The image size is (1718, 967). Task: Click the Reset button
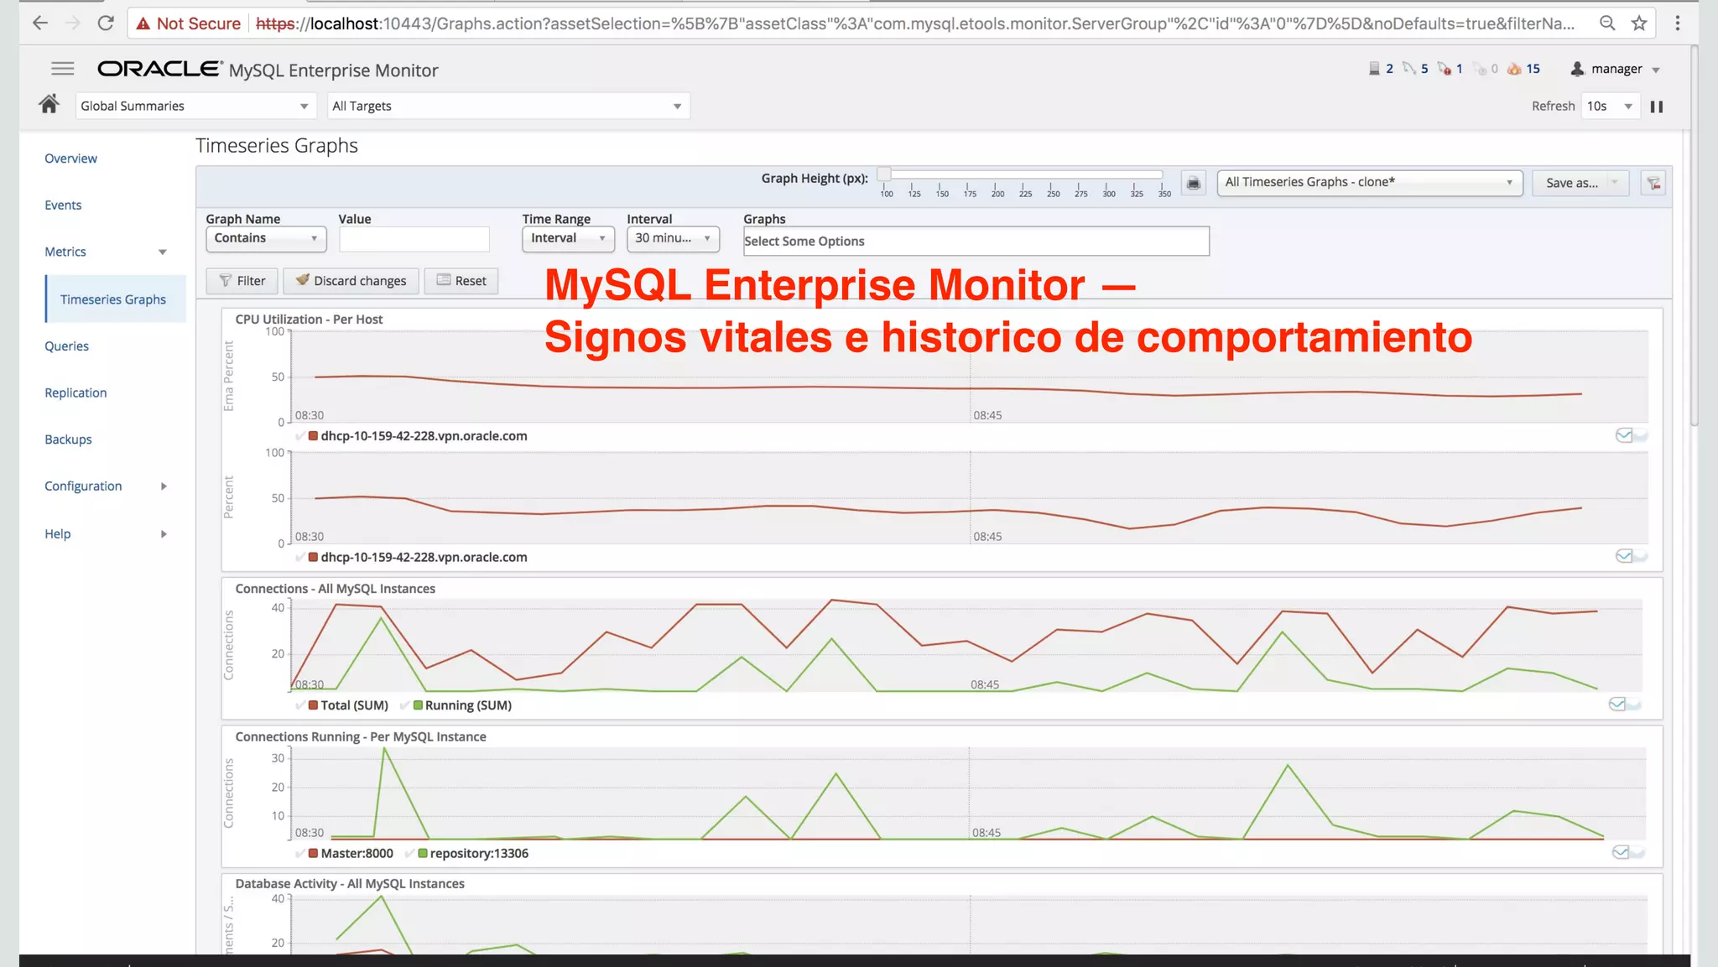[x=461, y=281]
